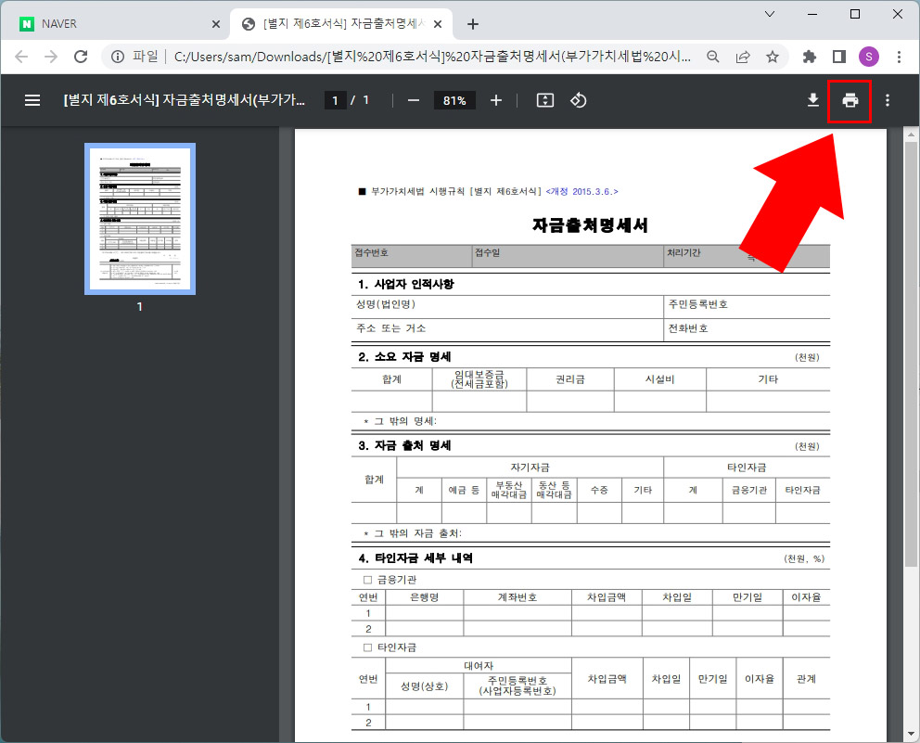Open the Chrome side panel
920x743 pixels.
(x=837, y=57)
